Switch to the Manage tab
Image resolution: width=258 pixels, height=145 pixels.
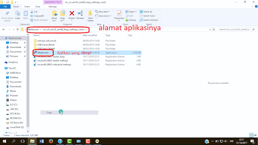click(x=53, y=6)
